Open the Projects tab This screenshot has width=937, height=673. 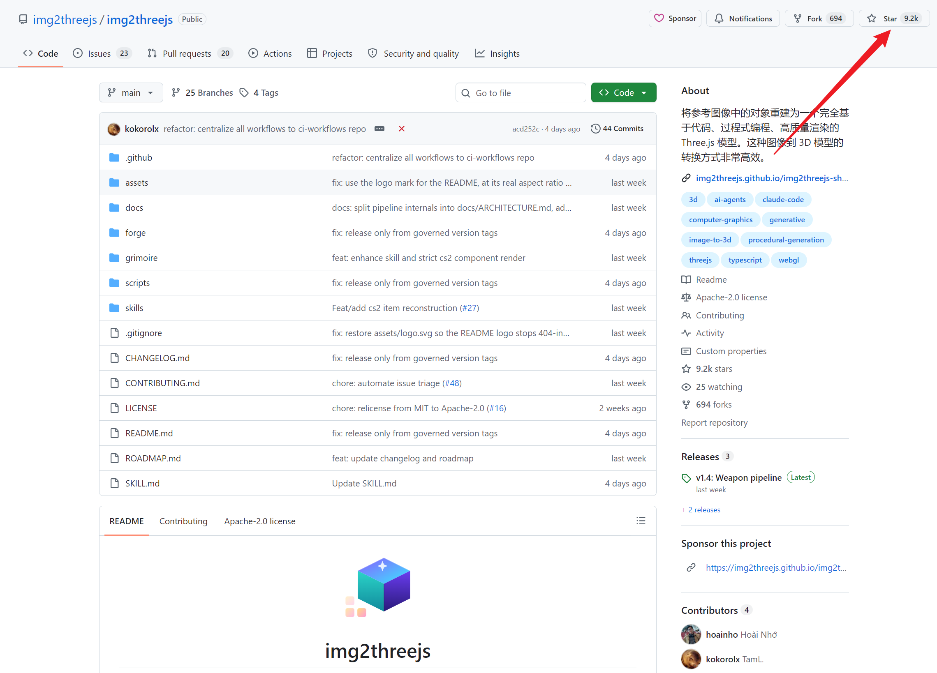[330, 54]
